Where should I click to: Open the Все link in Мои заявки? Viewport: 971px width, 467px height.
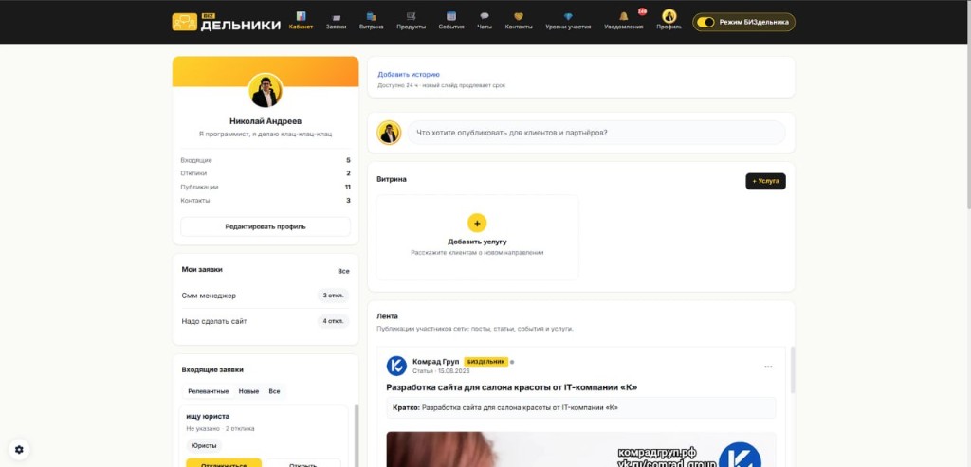click(343, 271)
